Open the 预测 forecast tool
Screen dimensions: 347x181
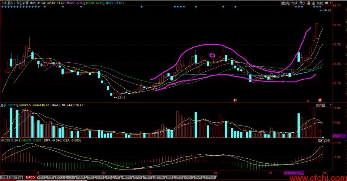(x=320, y=3)
